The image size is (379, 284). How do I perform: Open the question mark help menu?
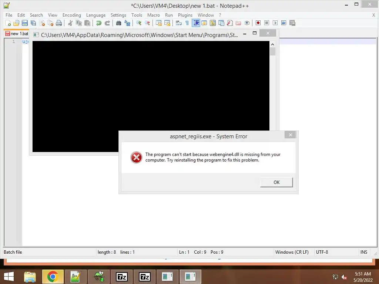pos(220,15)
